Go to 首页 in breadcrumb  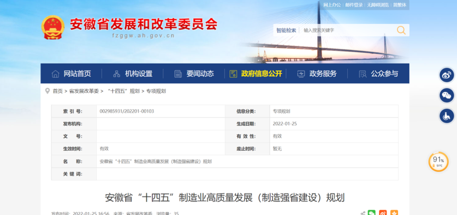coord(57,91)
